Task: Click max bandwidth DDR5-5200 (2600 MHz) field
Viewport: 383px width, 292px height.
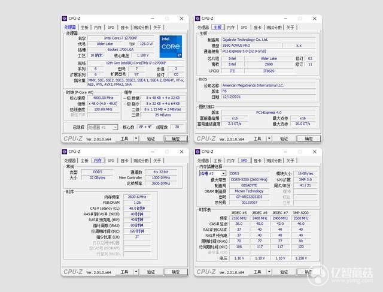Action: [249, 180]
